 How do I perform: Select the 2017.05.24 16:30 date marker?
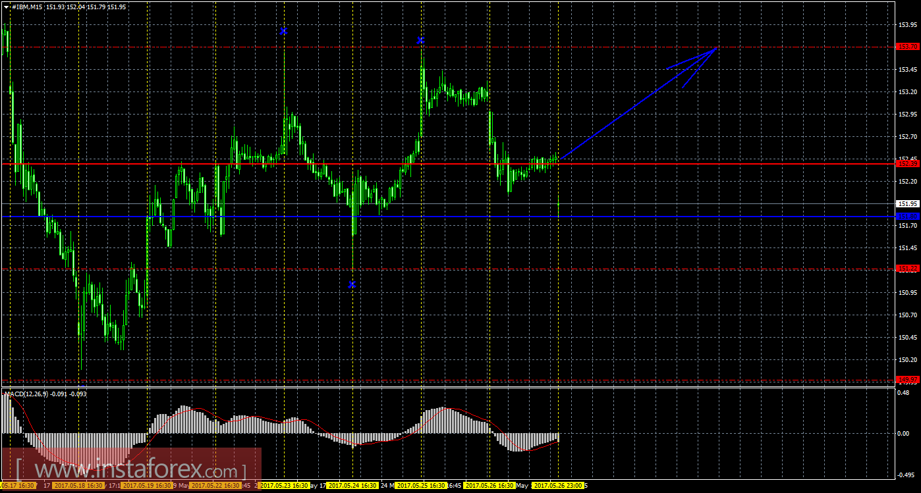tap(352, 486)
